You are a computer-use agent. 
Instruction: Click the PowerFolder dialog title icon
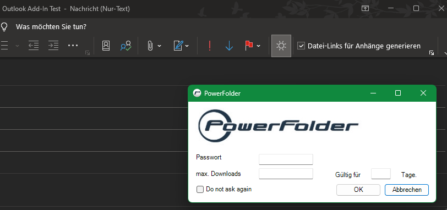197,93
